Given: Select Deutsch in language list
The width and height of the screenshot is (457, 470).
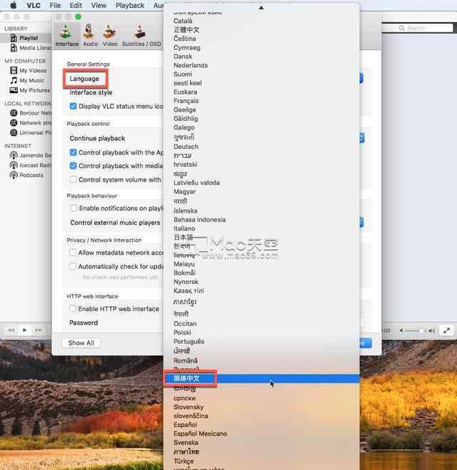Looking at the screenshot, I should (x=262, y=147).
